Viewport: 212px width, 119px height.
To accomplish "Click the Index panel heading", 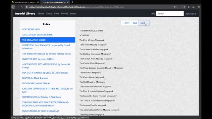I will tap(46, 24).
